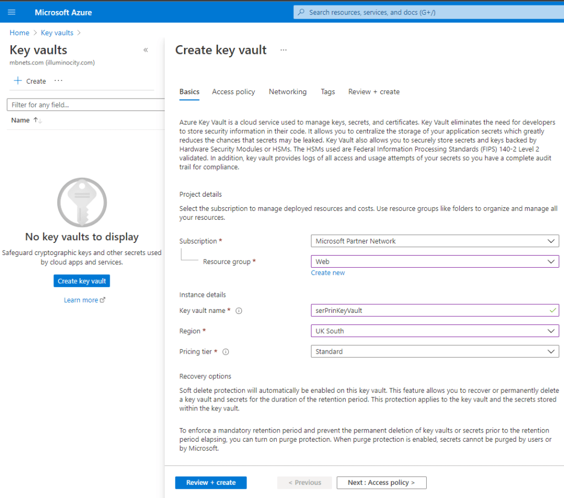Open the hamburger portal menu
564x498 pixels.
[x=12, y=12]
